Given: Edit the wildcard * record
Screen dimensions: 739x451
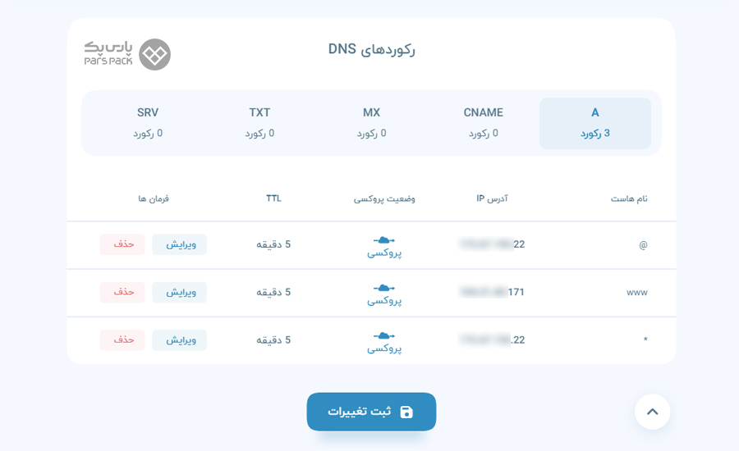Looking at the screenshot, I should (179, 340).
